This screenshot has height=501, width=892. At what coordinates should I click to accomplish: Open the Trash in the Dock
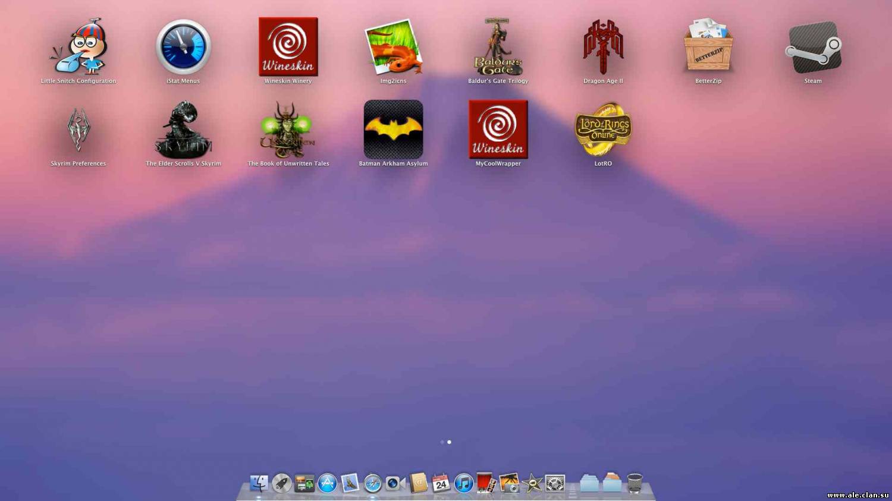[635, 483]
